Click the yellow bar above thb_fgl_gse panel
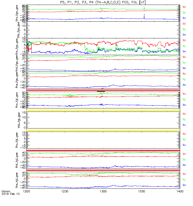 103,110
